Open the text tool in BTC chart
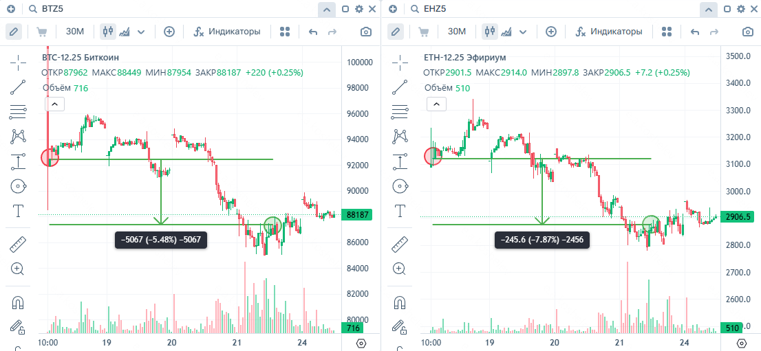 tap(19, 210)
